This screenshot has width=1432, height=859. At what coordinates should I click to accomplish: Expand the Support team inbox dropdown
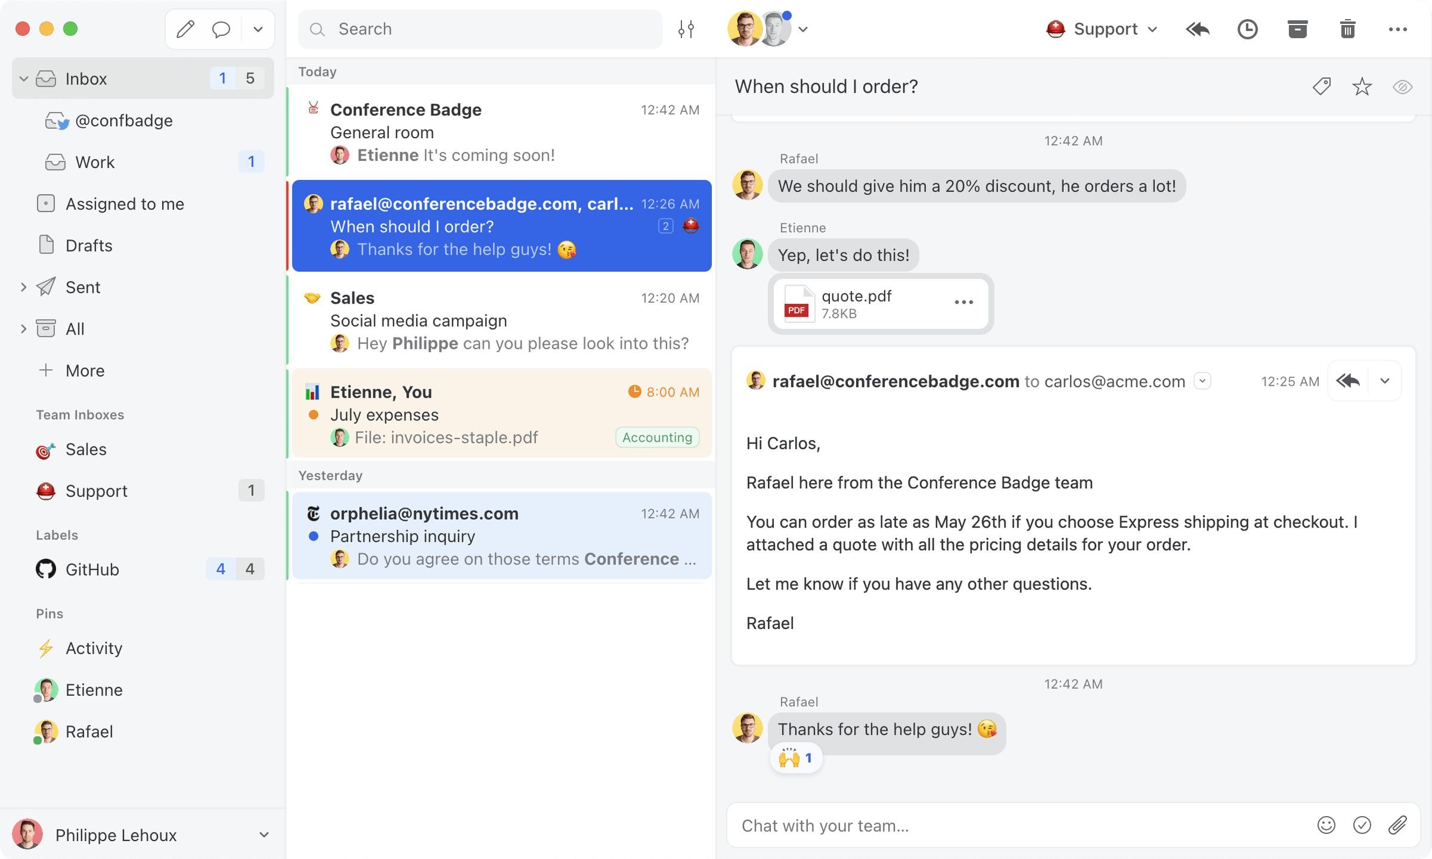[x=1154, y=29]
